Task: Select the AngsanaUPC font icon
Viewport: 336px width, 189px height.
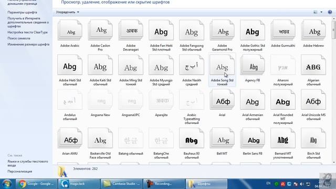Action: coord(131,100)
